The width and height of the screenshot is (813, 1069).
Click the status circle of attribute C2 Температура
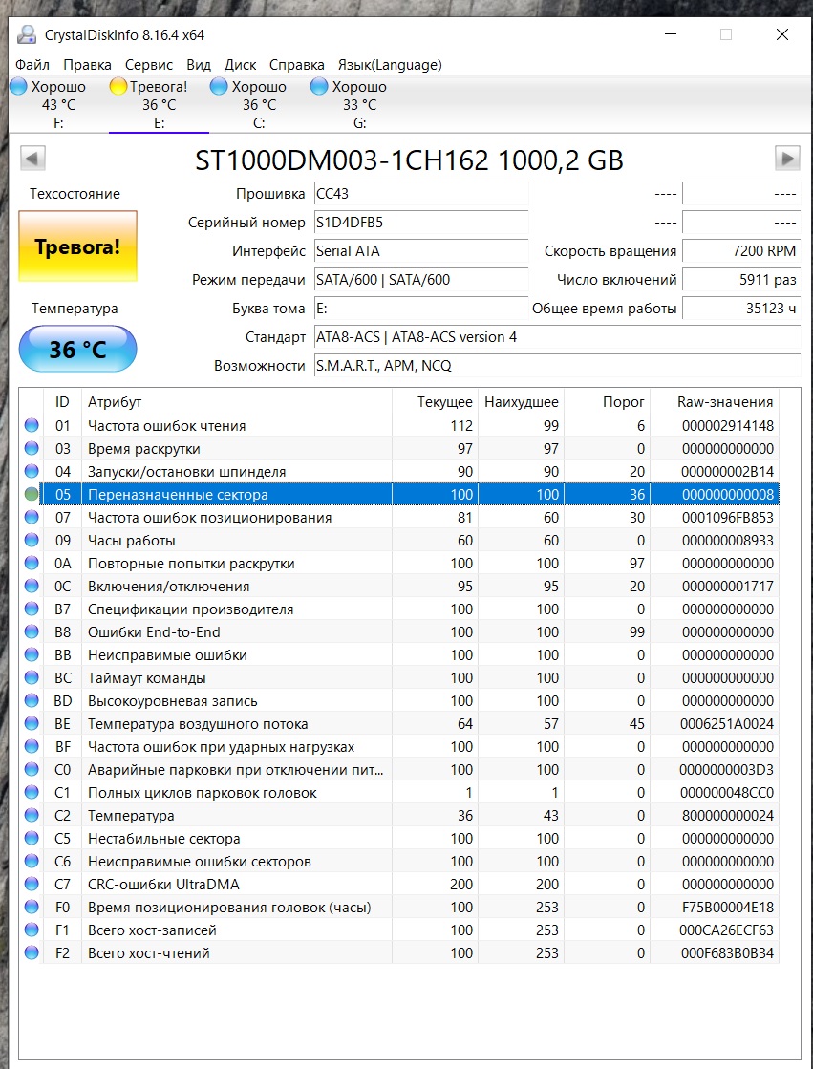(32, 816)
